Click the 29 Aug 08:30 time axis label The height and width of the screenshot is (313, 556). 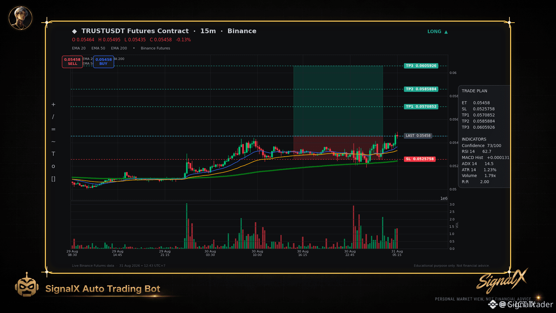[x=72, y=253]
